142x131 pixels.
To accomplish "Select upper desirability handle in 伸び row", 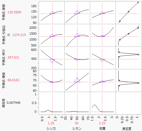I will point(119,52).
